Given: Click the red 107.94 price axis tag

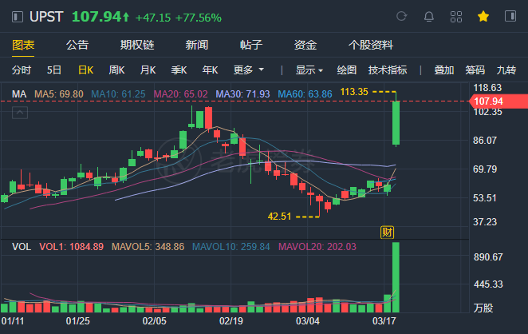Looking at the screenshot, I should point(498,101).
